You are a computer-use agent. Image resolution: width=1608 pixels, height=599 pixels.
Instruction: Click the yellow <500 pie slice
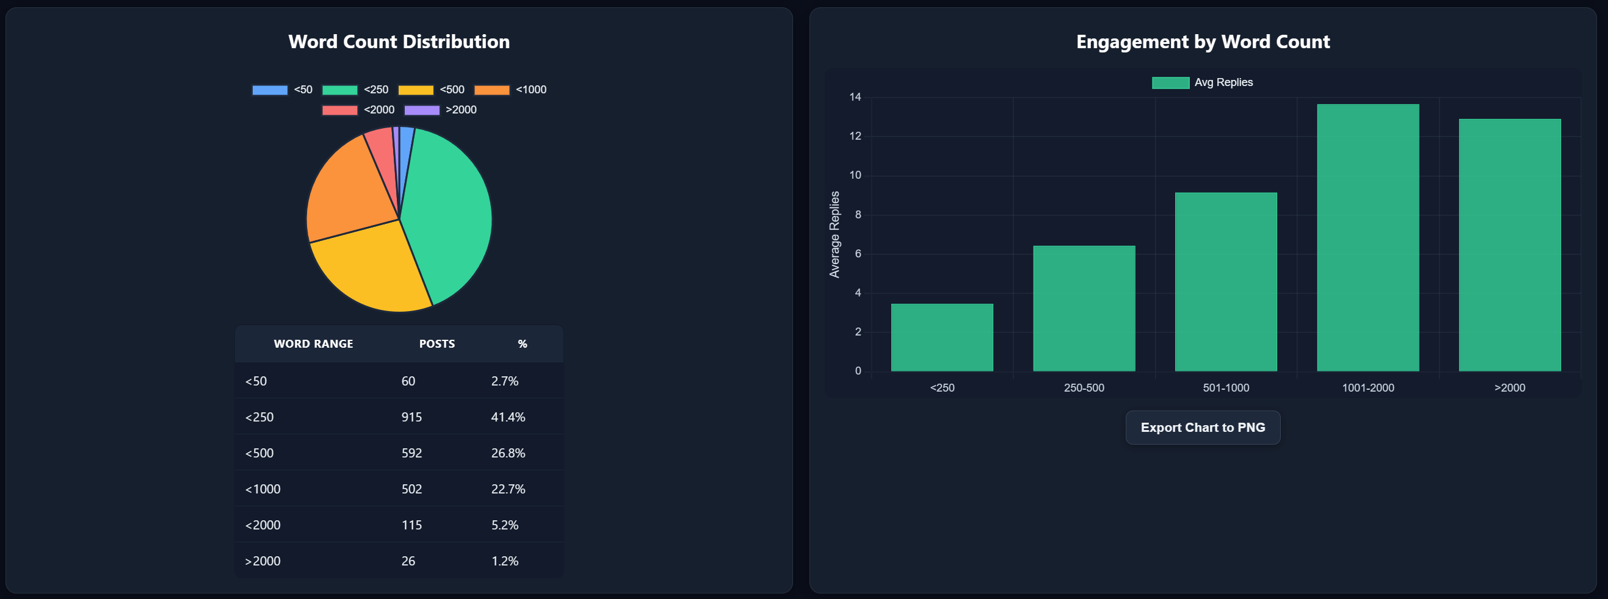coord(375,268)
